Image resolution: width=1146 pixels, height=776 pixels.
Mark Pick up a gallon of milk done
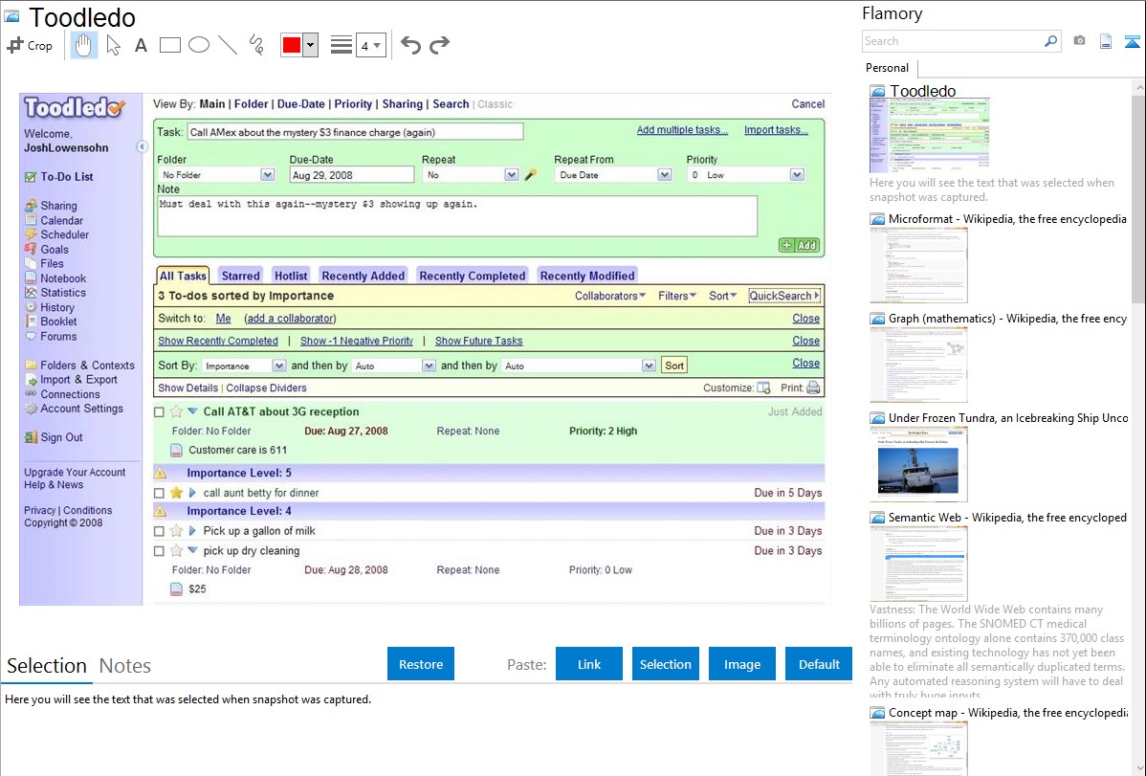click(160, 531)
